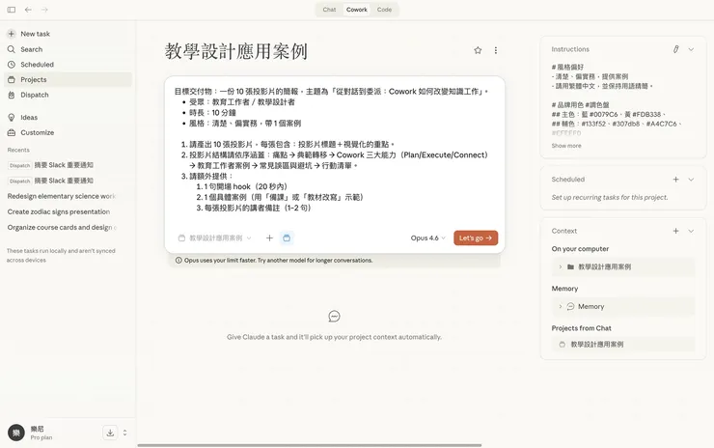Add a scheduled task with plus
The image size is (714, 448).
(675, 180)
